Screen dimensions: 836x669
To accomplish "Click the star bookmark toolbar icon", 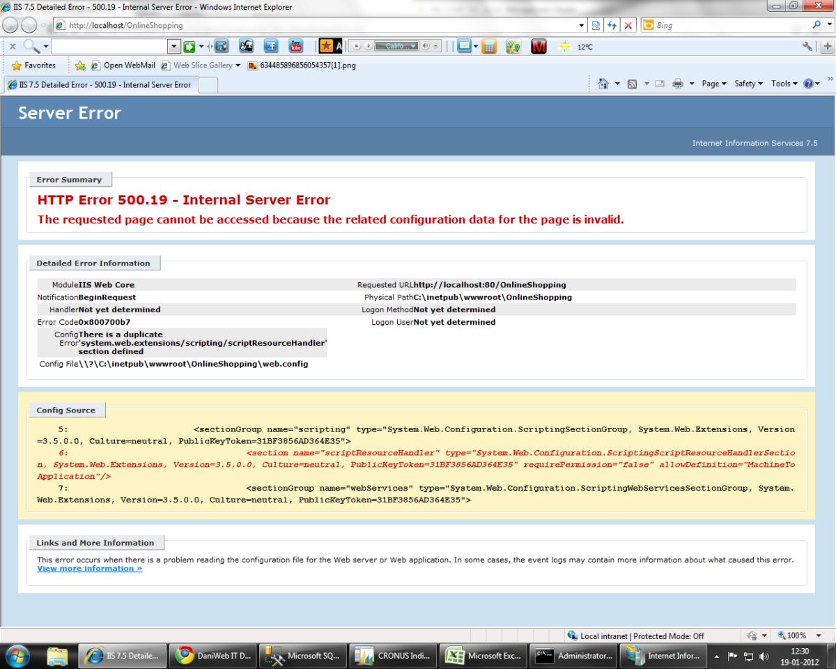I will pos(326,47).
